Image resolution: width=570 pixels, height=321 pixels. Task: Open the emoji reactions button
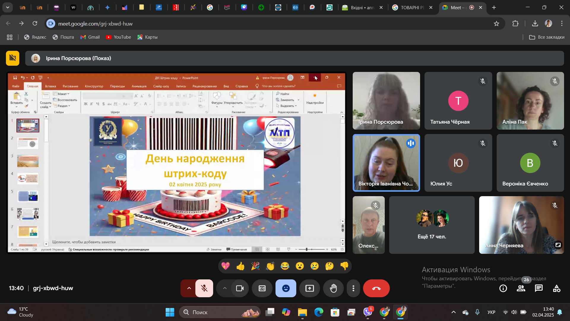[286, 288]
